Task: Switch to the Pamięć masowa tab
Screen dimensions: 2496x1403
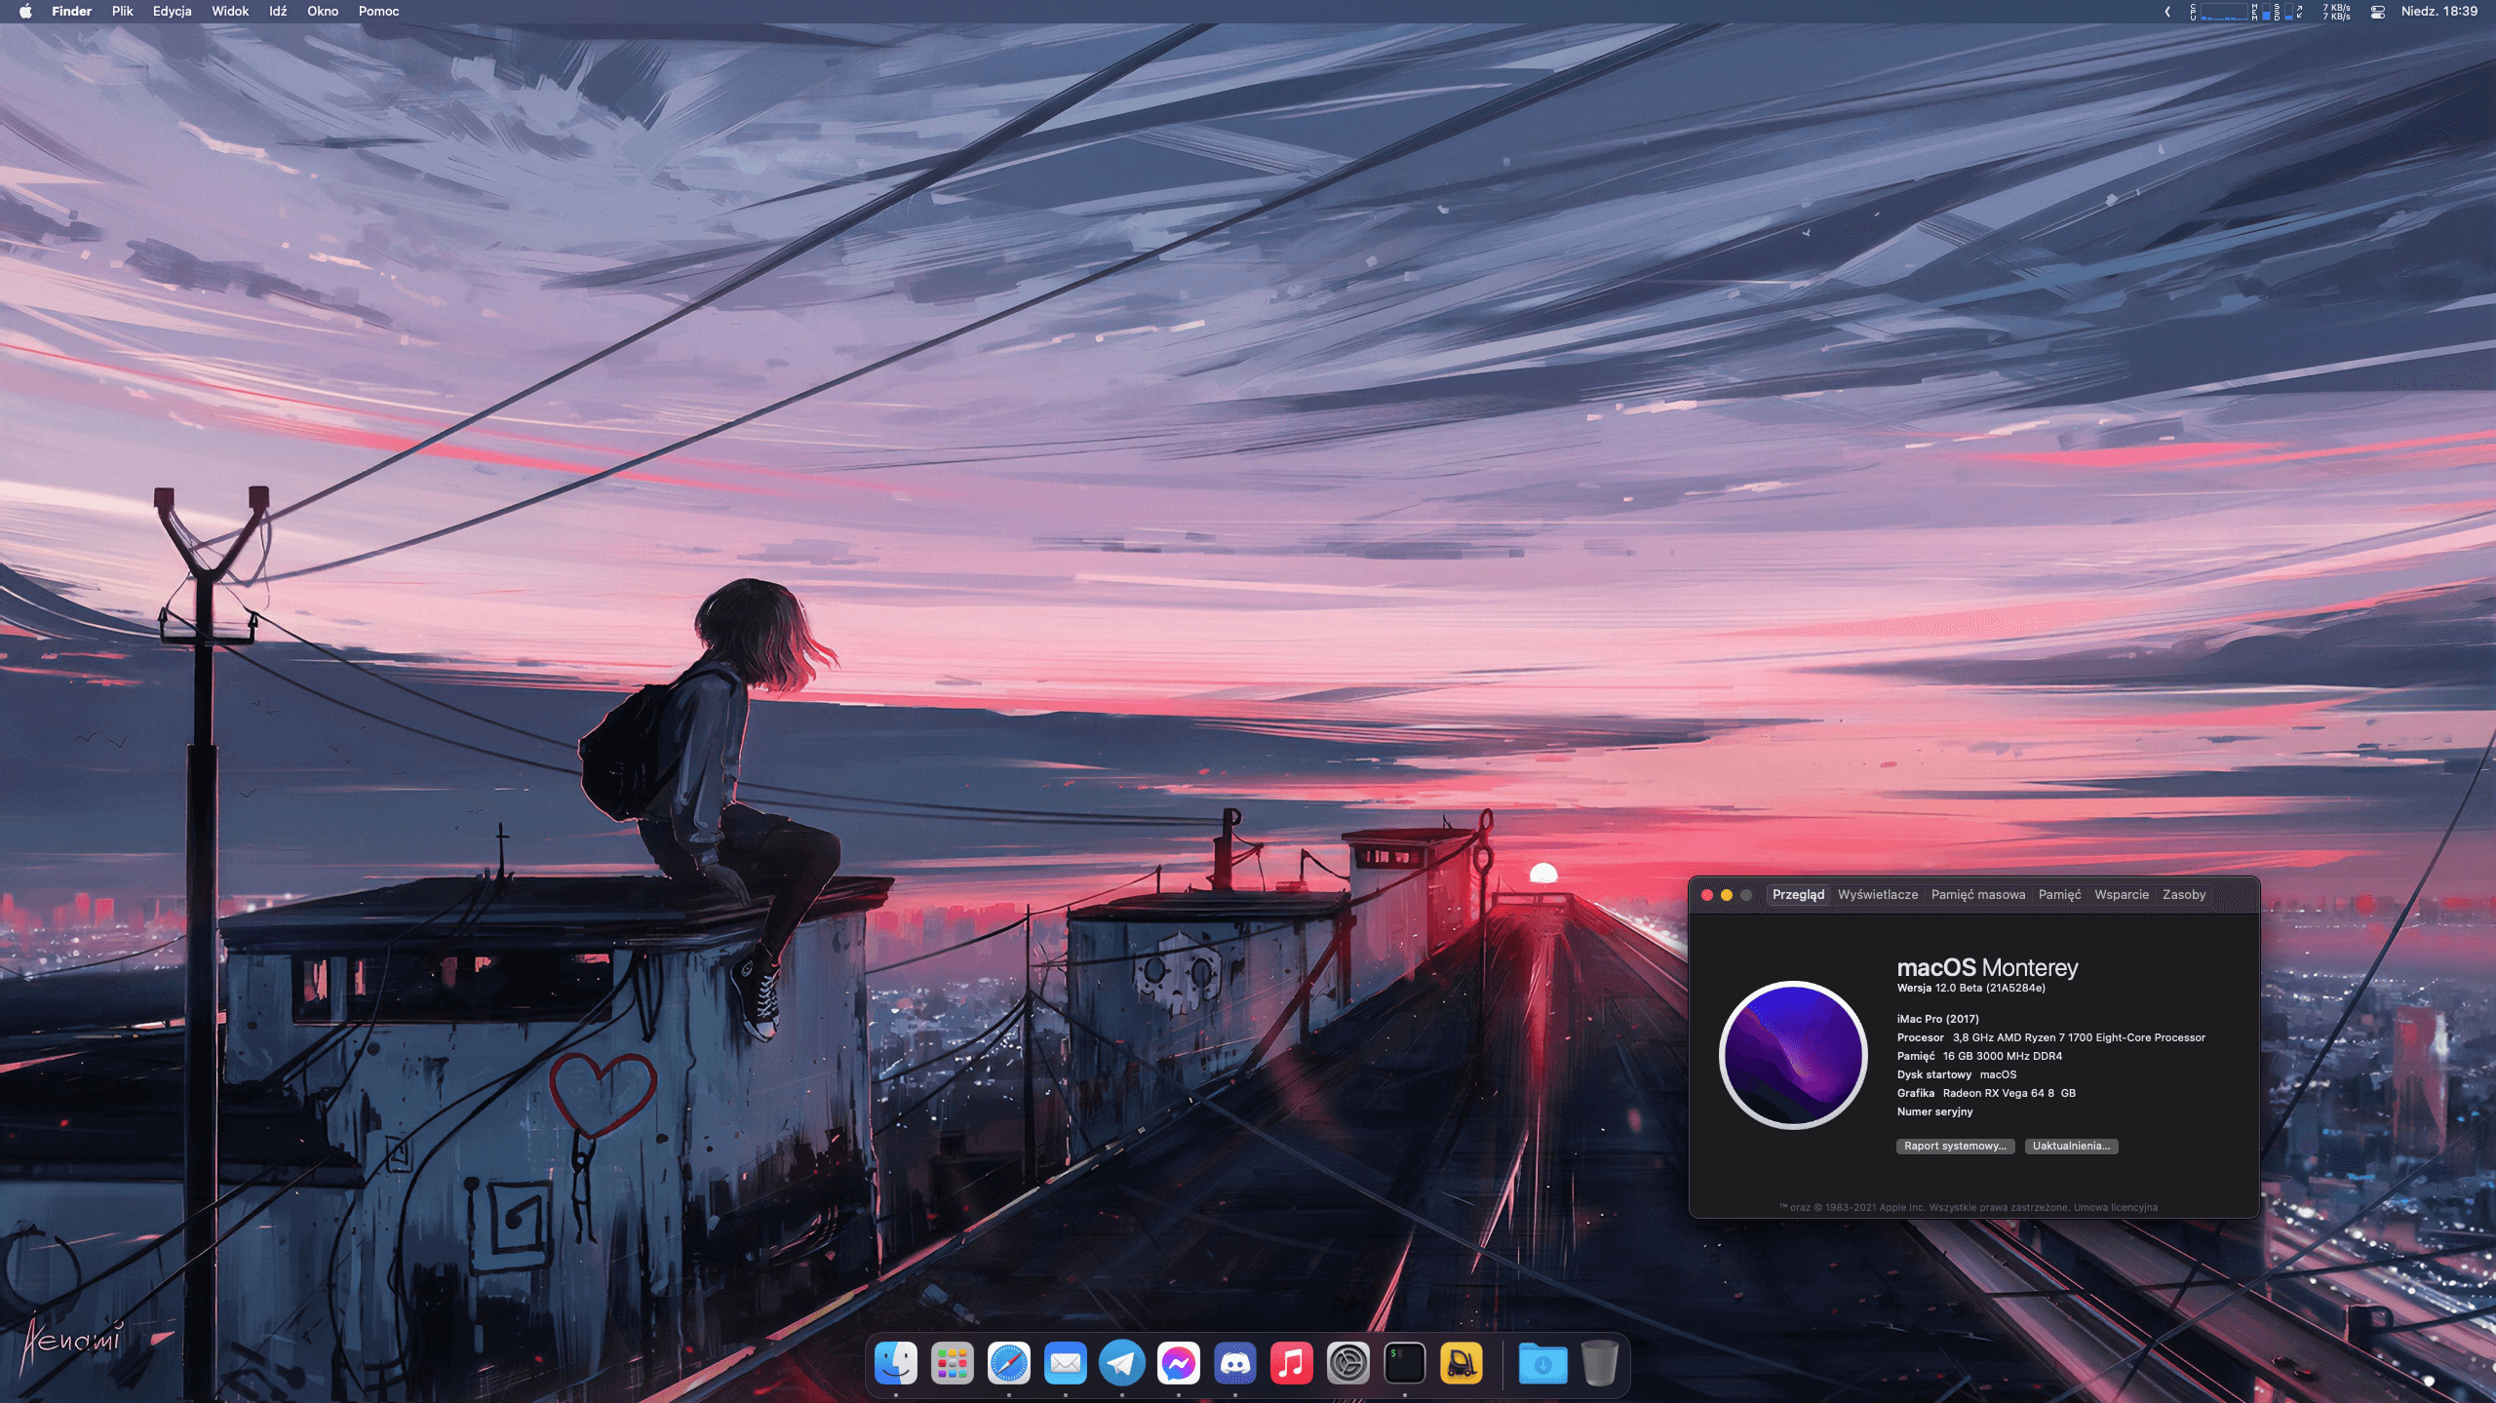Action: click(x=1977, y=894)
